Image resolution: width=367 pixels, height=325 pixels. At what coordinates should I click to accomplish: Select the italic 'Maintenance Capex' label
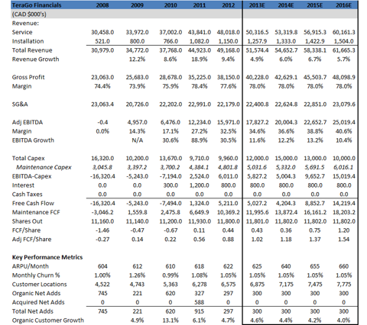click(x=44, y=167)
